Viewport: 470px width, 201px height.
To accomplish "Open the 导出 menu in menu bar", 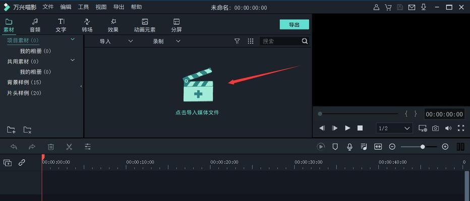I will pyautogui.click(x=119, y=7).
